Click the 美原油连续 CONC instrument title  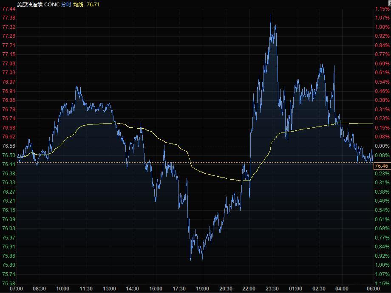[x=38, y=4]
